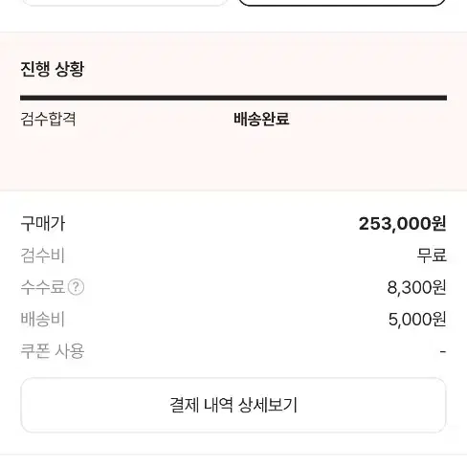
Task: Tap the partially visible button at top left
Action: pyautogui.click(x=124, y=3)
